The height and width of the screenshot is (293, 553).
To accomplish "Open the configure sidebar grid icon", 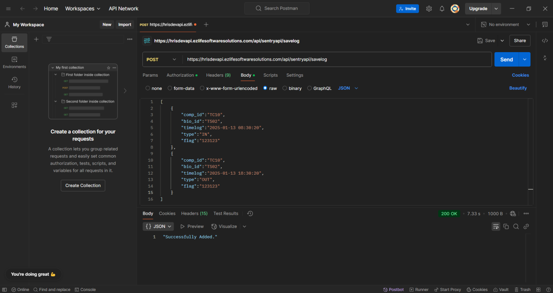I will coord(14,105).
